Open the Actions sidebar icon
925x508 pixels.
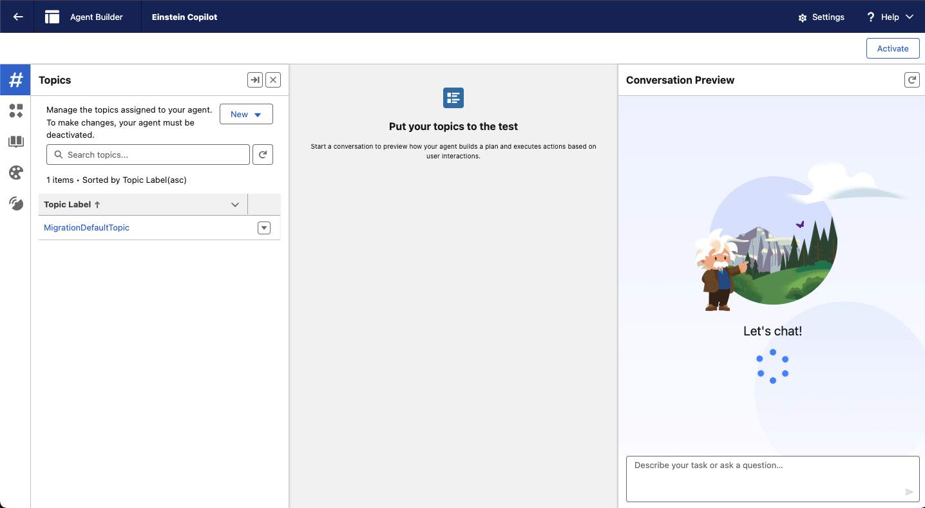[x=15, y=111]
